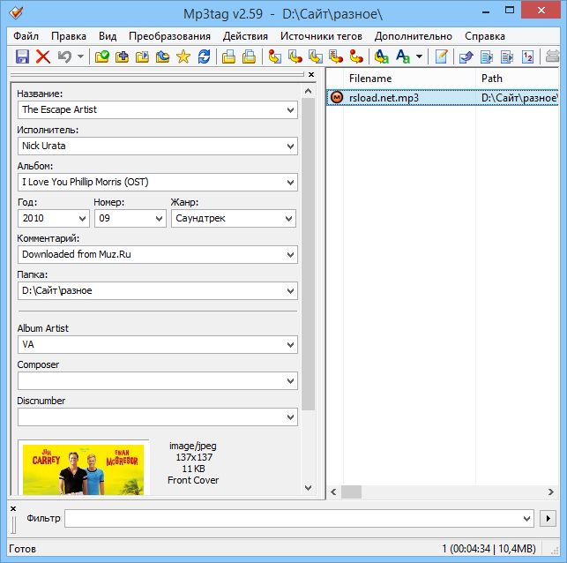Click the Tag to Tag convert icon
Image resolution: width=567 pixels, height=563 pixels.
coord(356,56)
